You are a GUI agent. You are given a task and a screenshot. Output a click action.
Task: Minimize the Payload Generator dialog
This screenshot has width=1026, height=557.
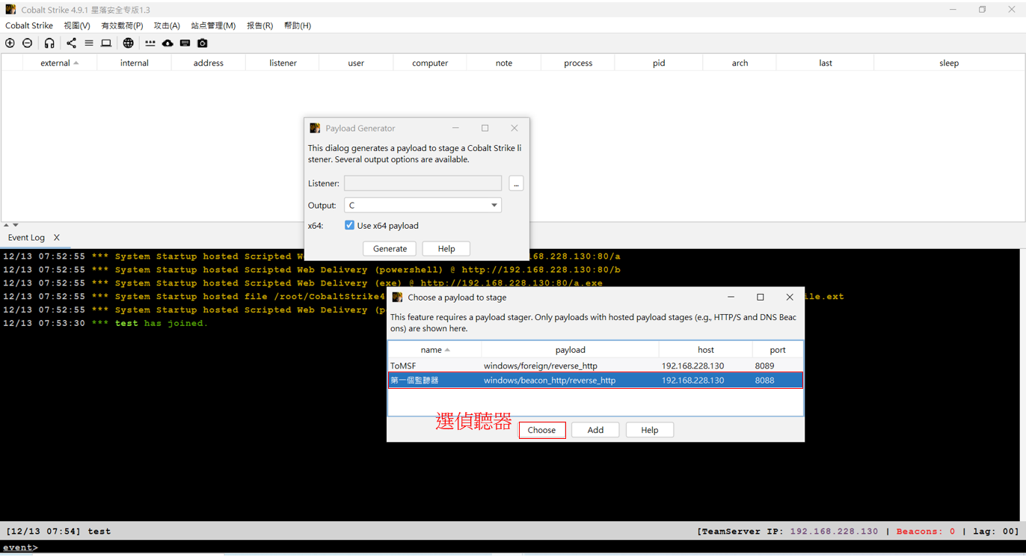(455, 128)
